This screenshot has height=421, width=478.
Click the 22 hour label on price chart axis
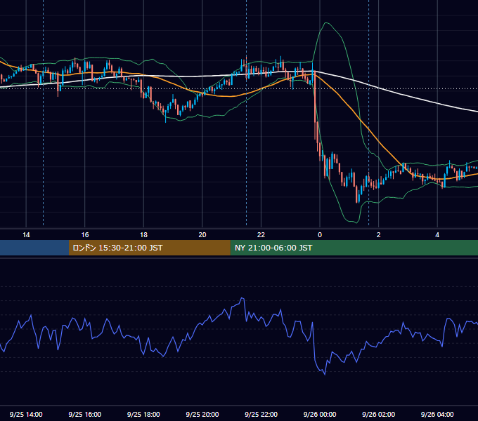coord(261,235)
